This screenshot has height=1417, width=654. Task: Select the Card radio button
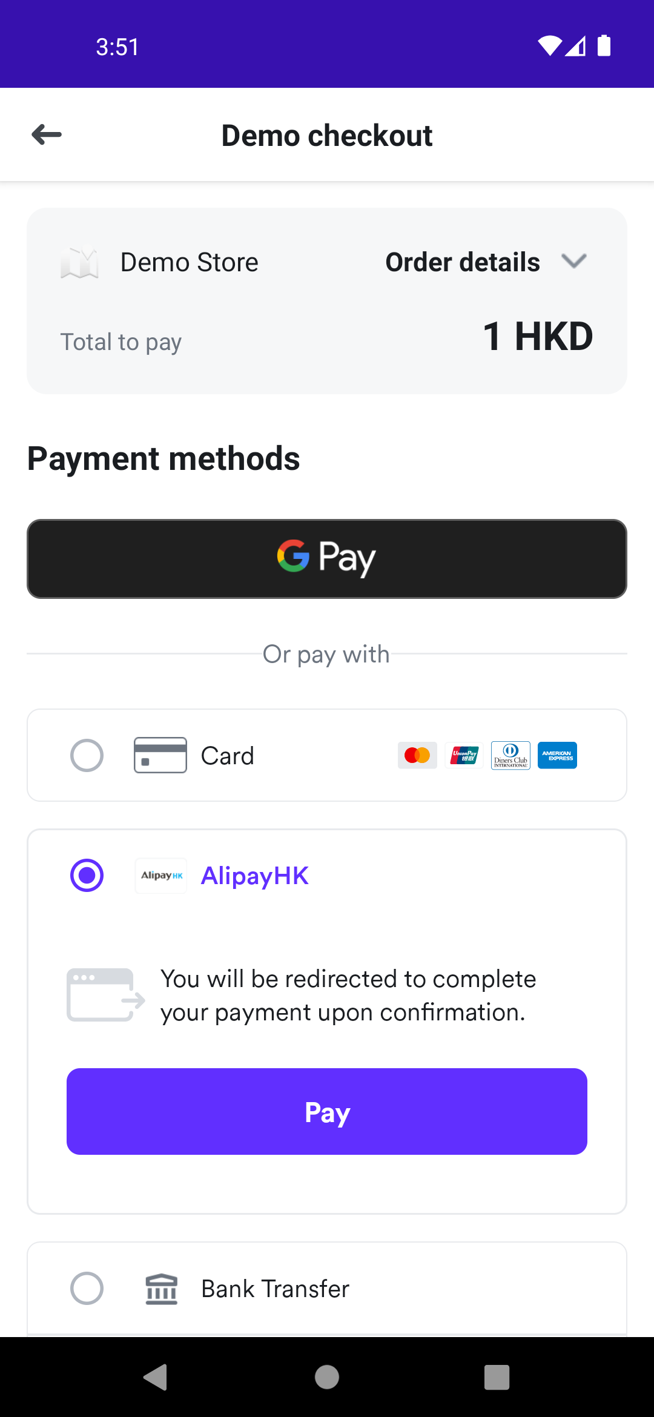(x=87, y=755)
